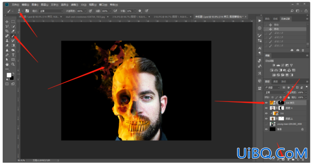Expand the layer opacity dropdown
312x164 pixels.
pos(306,93)
